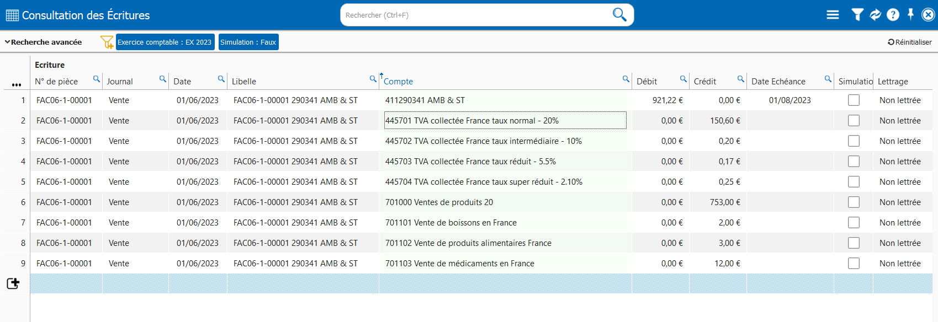Expand the Recherche avancée section

[43, 42]
